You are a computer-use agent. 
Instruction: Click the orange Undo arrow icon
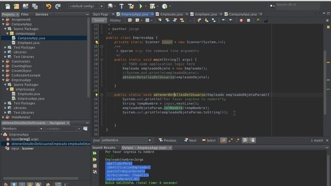(x=49, y=6)
